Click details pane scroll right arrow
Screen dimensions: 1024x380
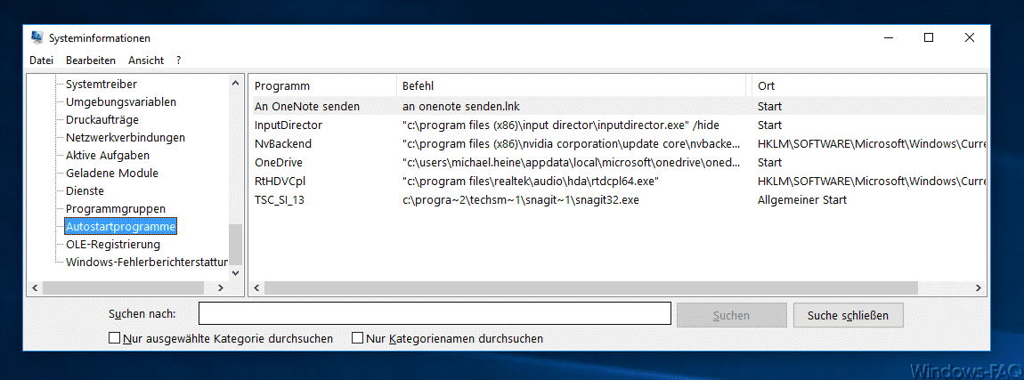978,287
